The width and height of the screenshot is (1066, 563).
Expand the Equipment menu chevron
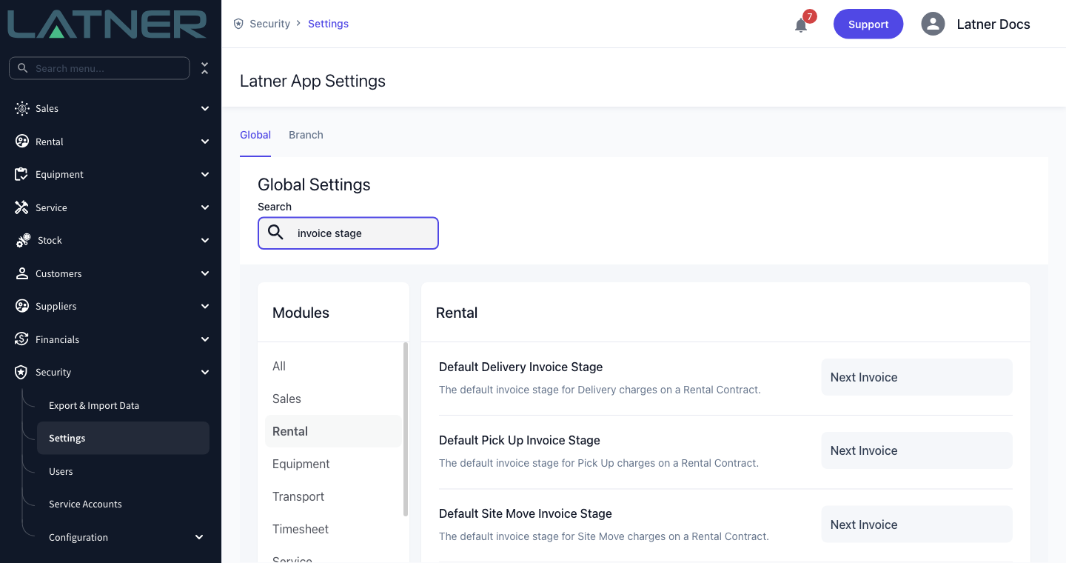click(205, 174)
